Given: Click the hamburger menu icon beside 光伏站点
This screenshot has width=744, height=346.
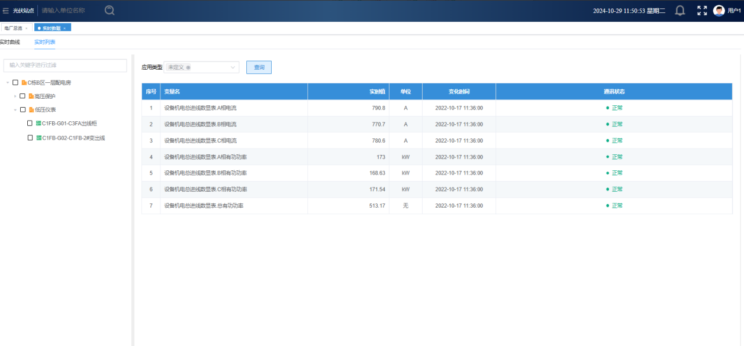Looking at the screenshot, I should [x=6, y=11].
